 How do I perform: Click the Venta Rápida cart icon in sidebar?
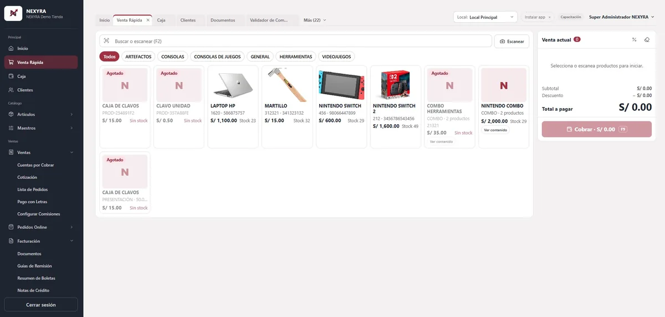click(x=11, y=62)
